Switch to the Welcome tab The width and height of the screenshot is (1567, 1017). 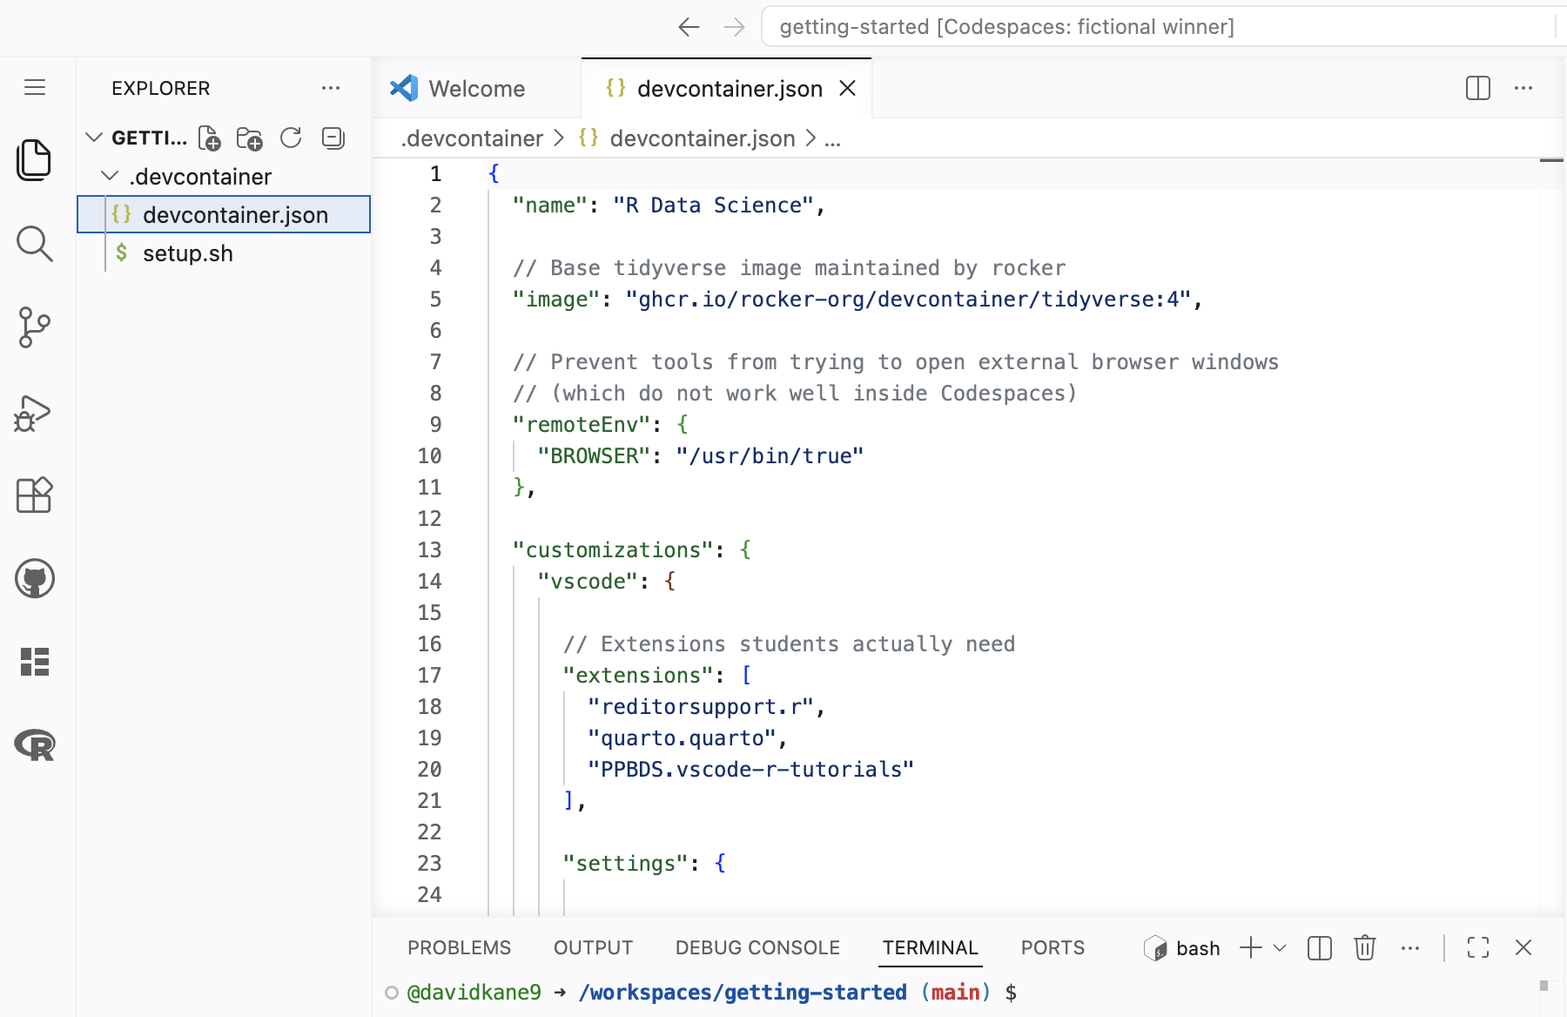pos(476,89)
